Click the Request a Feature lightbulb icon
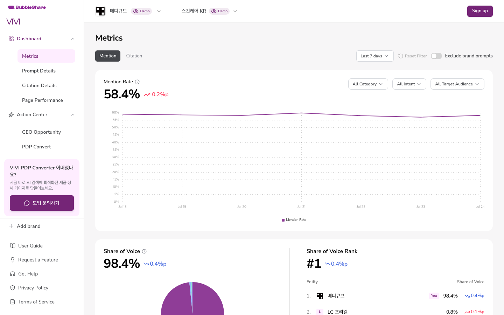Viewport: 504px width, 315px height. [x=13, y=260]
